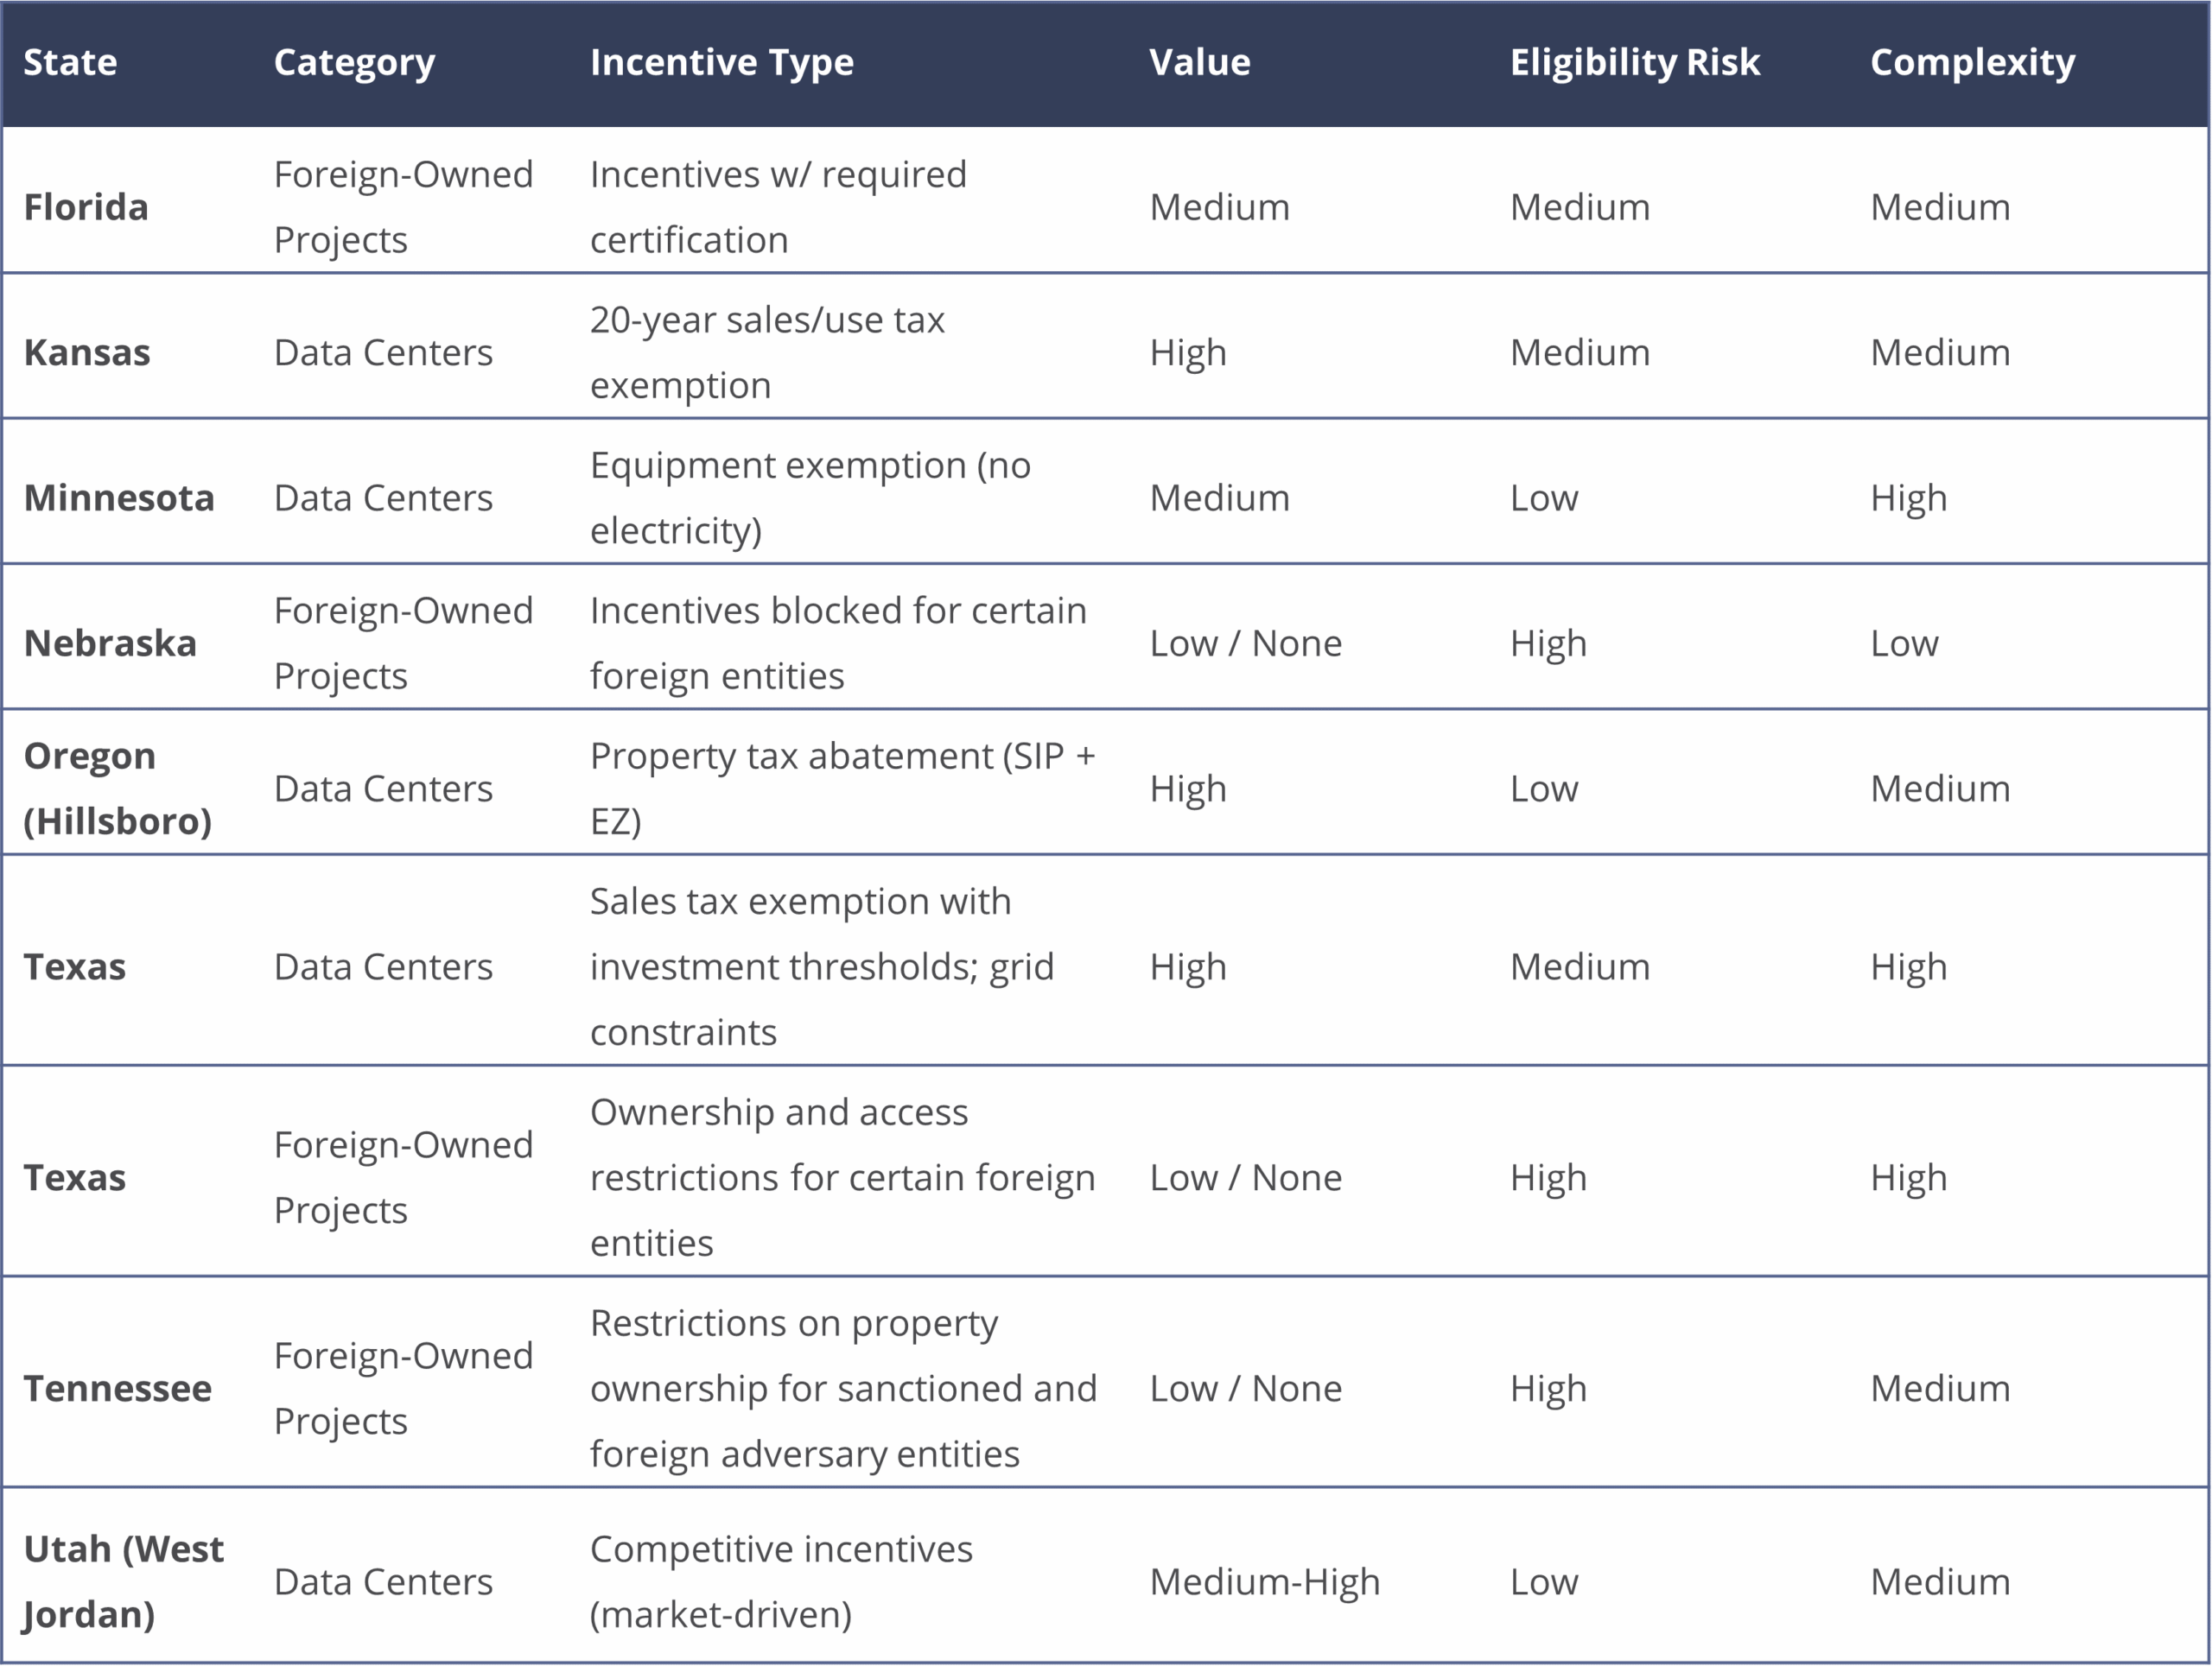Select the Medium-High value cell
Image resolution: width=2212 pixels, height=1666 pixels.
pyautogui.click(x=1264, y=1581)
